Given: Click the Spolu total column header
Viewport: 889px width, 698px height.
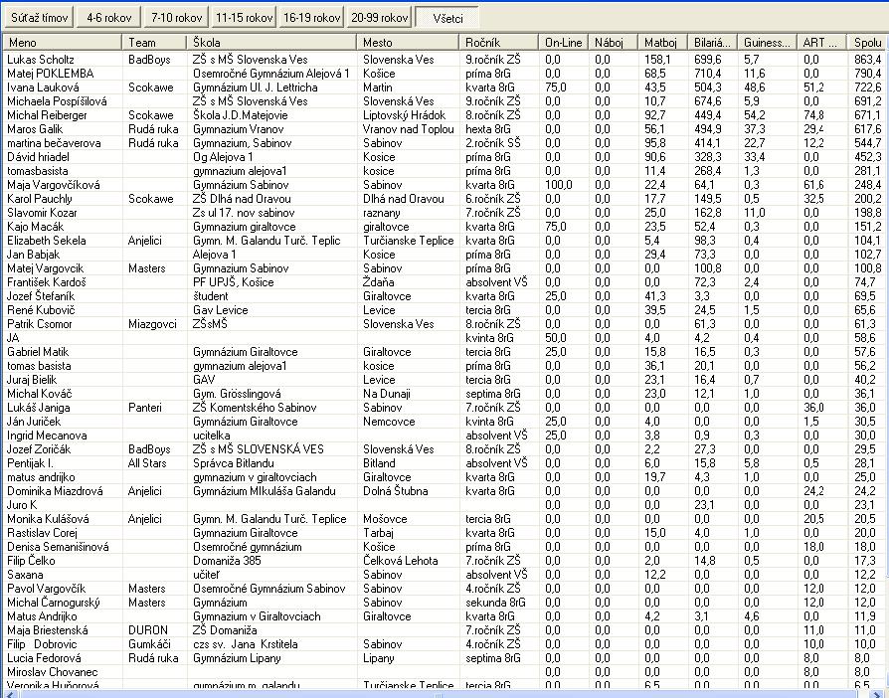Looking at the screenshot, I should (x=867, y=43).
